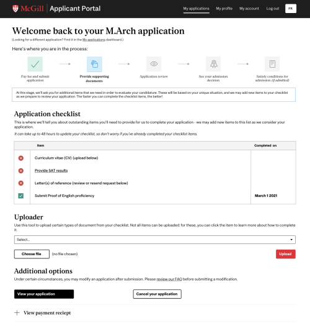
Task: Click Cancel your application button
Action: pos(157,294)
